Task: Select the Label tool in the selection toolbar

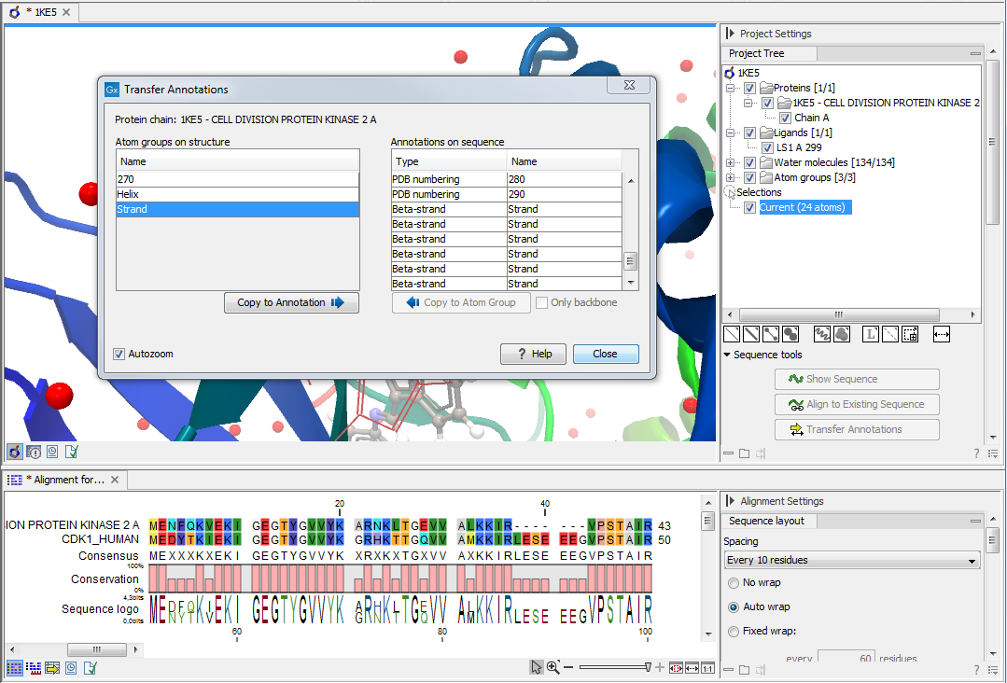Action: [872, 333]
